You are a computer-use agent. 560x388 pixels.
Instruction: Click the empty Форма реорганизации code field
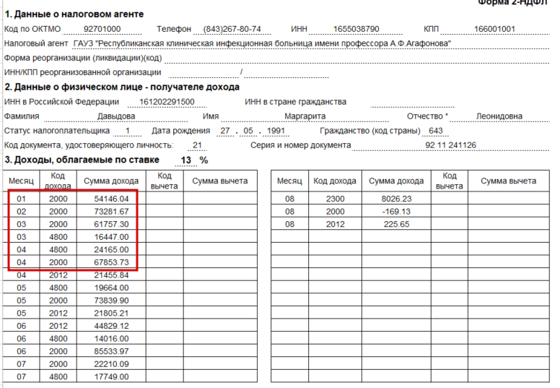[x=356, y=59]
